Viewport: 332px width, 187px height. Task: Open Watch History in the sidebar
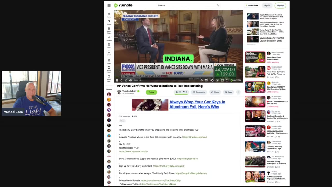(109, 69)
